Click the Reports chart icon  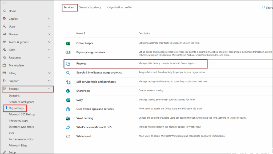click(68, 64)
